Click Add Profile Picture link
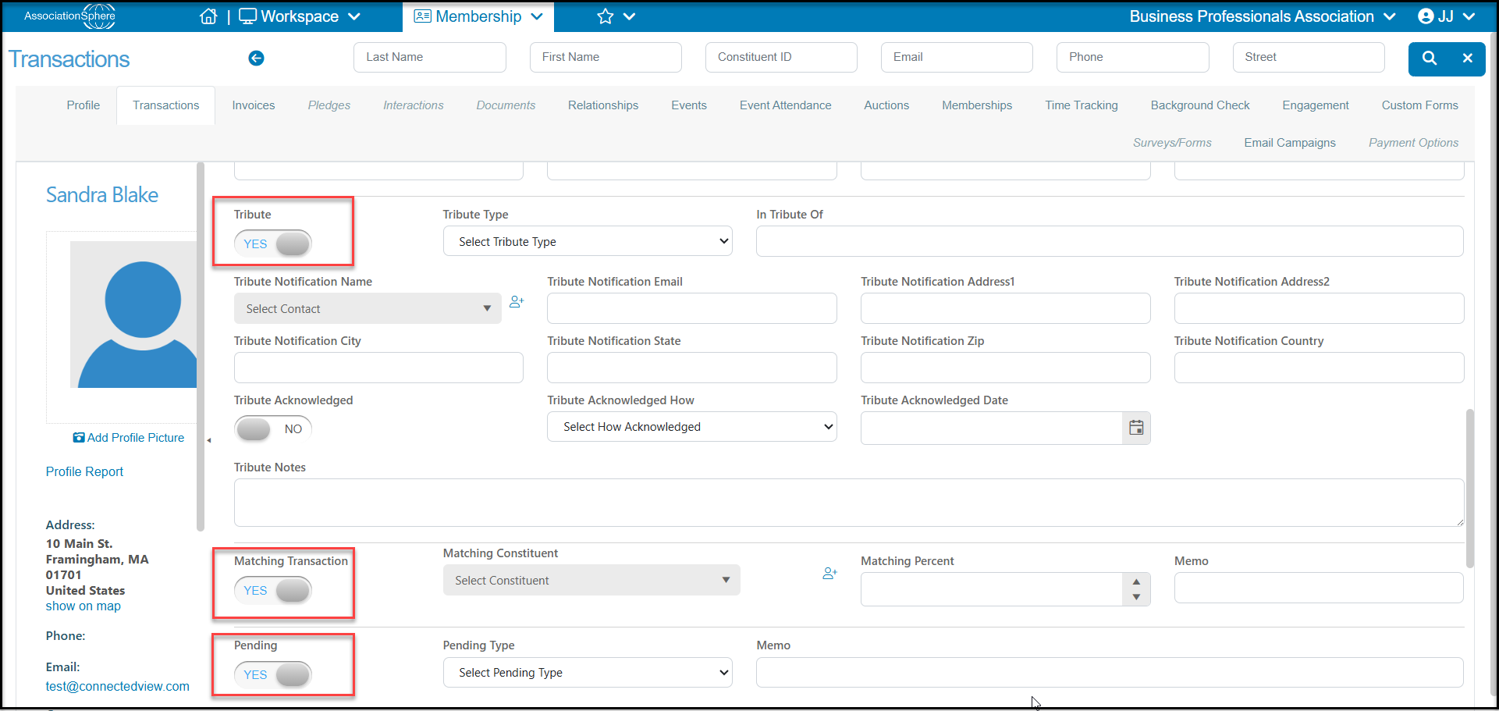1499x711 pixels. 129,438
